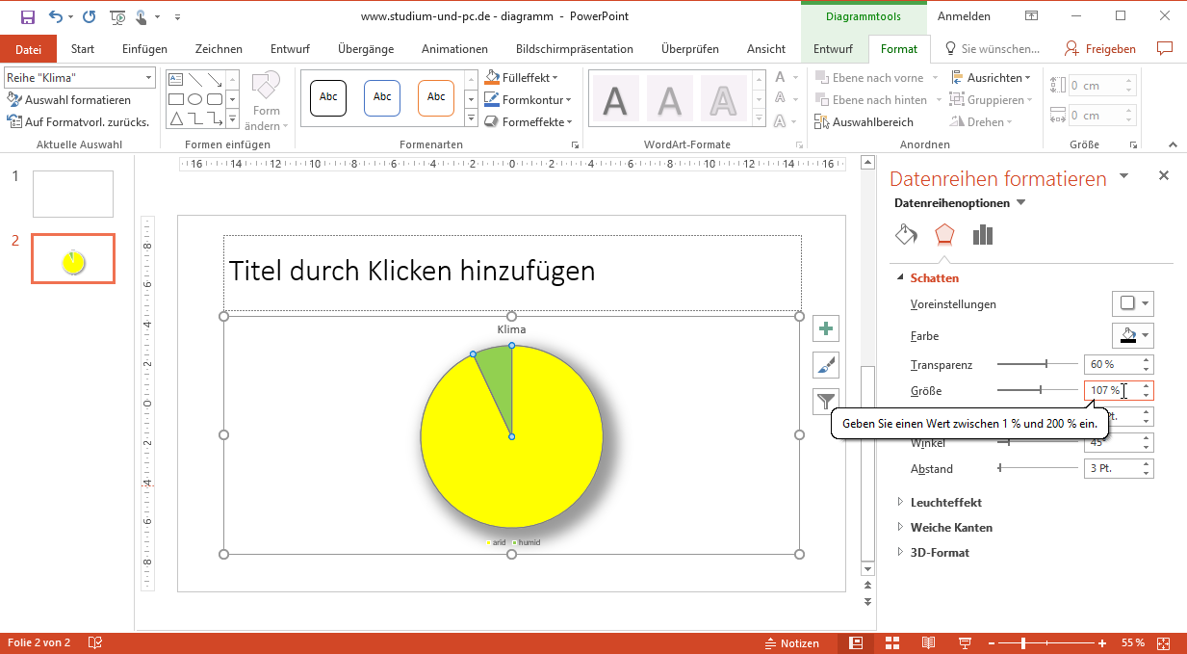This screenshot has height=654, width=1187.
Task: Open Datenreihenoptionen dropdown arrow
Action: [x=1021, y=202]
